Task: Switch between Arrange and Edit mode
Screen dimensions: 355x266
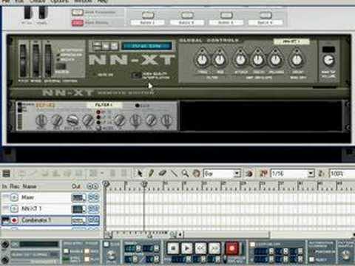Action: tap(6, 174)
